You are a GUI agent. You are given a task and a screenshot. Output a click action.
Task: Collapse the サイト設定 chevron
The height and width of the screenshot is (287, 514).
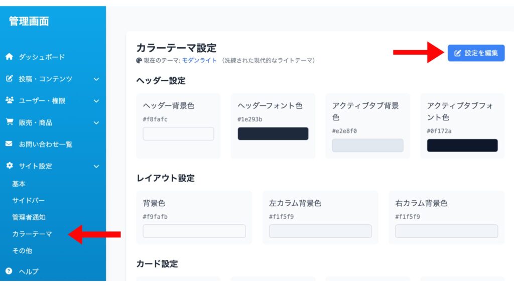[96, 166]
